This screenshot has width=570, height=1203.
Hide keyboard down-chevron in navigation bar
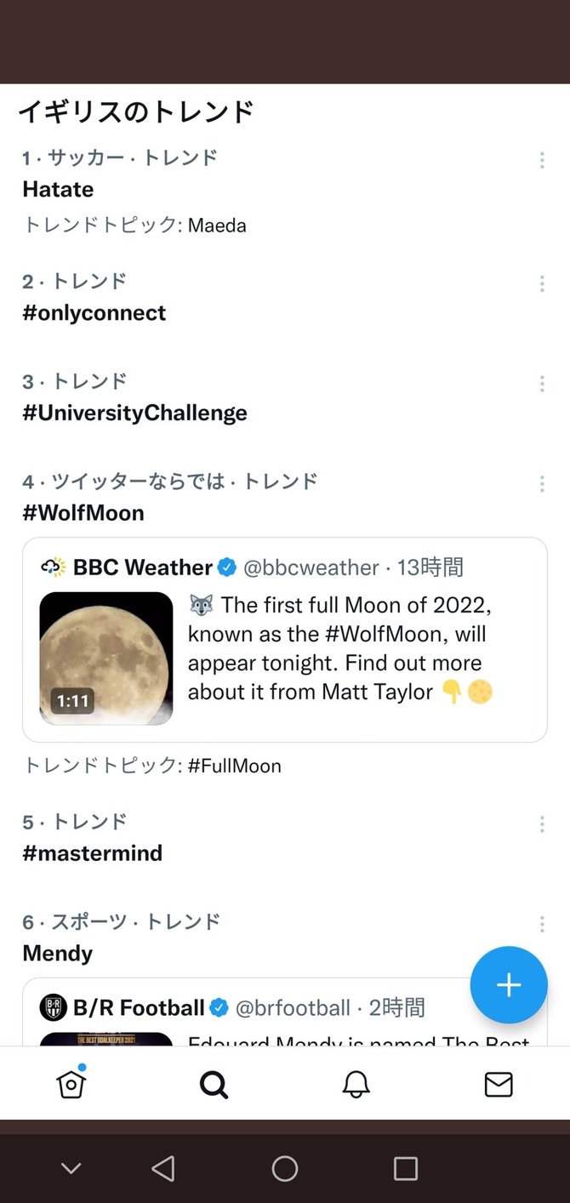[71, 1168]
